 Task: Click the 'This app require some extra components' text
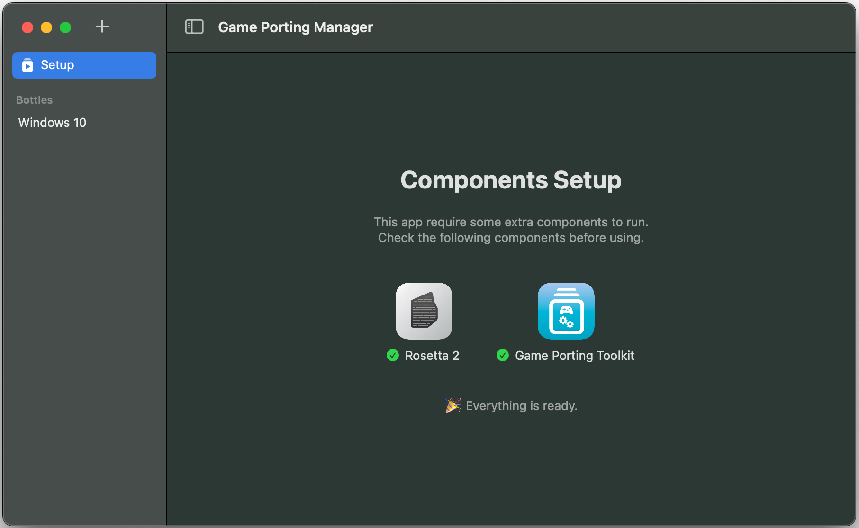(511, 222)
